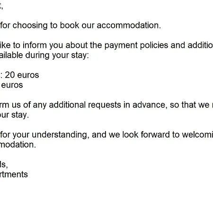Click the cut-off word "welcomi"
The height and width of the screenshot is (213, 213).
click(x=197, y=135)
